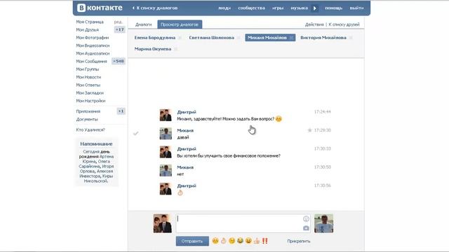Click Михаил's avatar next to 'нет'
The height and width of the screenshot is (252, 449).
point(166,170)
